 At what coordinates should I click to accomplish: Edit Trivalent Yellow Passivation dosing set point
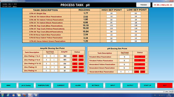124,60
